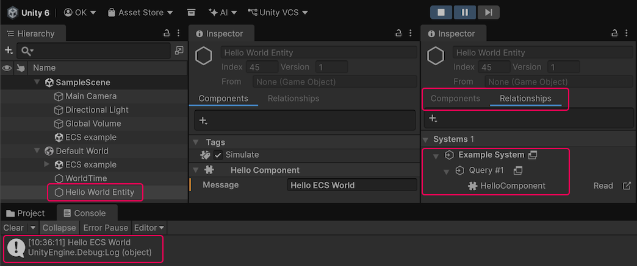
Task: Collapse the Default World node
Action: pos(38,151)
